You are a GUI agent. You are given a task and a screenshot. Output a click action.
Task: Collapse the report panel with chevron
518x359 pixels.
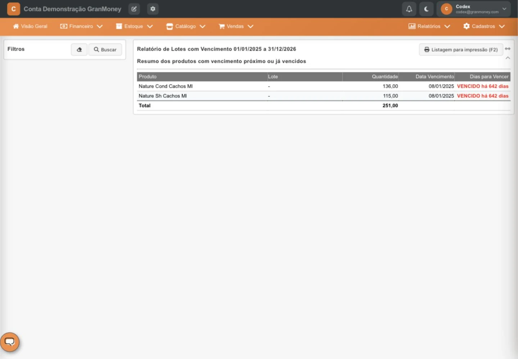point(508,58)
